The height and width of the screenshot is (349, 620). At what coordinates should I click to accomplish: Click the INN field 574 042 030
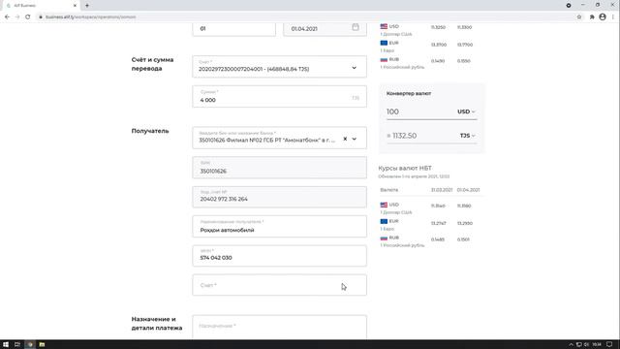coord(279,256)
